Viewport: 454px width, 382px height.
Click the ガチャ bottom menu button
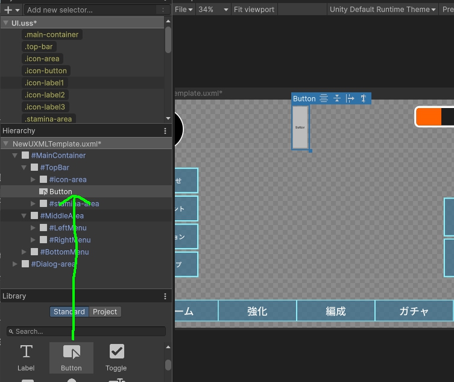(x=414, y=311)
